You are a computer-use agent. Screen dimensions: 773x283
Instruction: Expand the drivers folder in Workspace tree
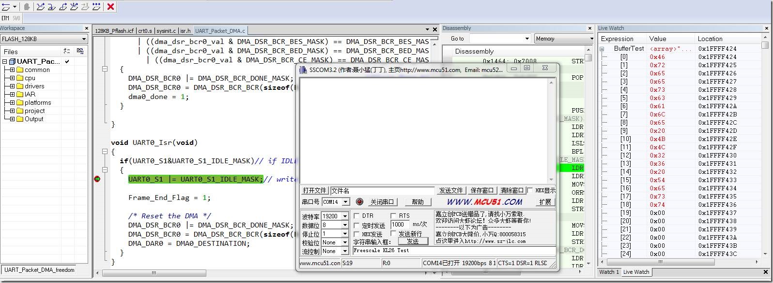12,86
